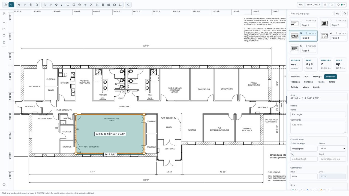Select the ruler measure tool
349x196 pixels.
[45, 5]
